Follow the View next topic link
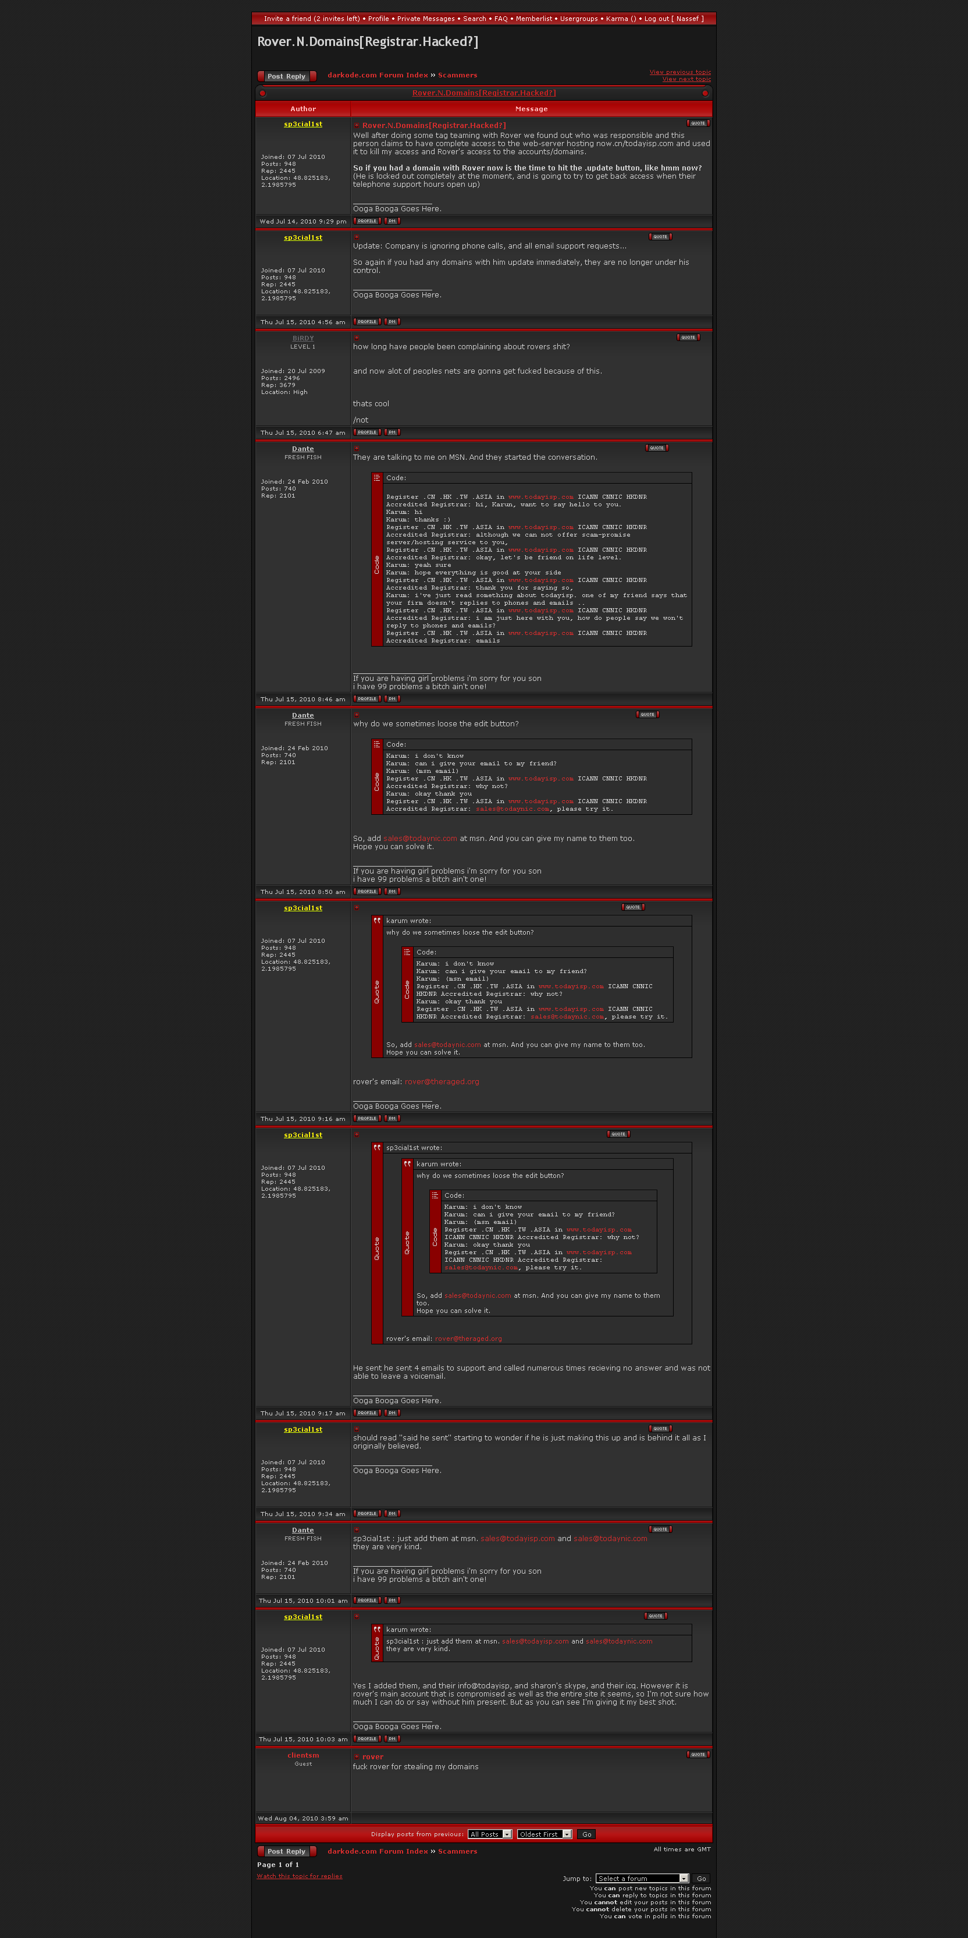Image resolution: width=968 pixels, height=1938 pixels. (686, 79)
